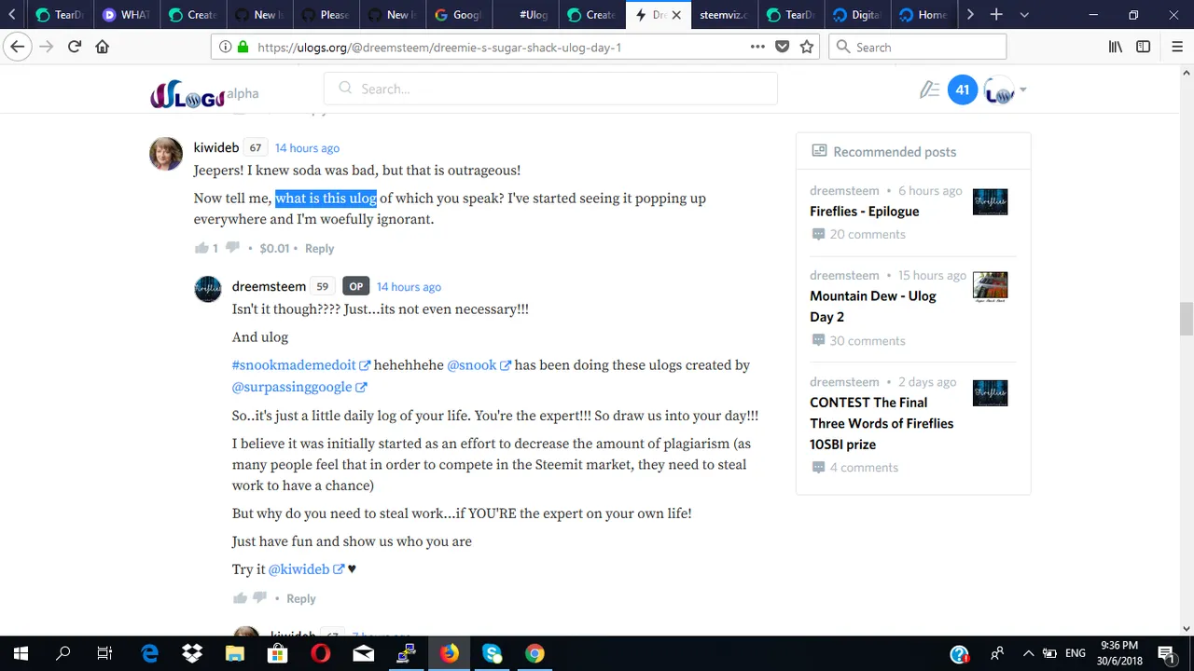Screen dimensions: 1194x671
Task: Open the @kiwideb mention link
Action: 306,569
